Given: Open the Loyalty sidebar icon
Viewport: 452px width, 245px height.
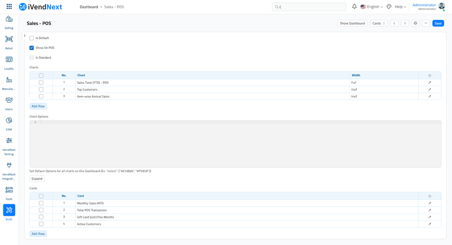Looking at the screenshot, I should [9, 60].
